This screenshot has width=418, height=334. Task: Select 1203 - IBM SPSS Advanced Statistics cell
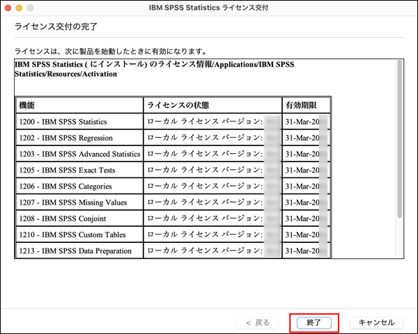tap(79, 154)
